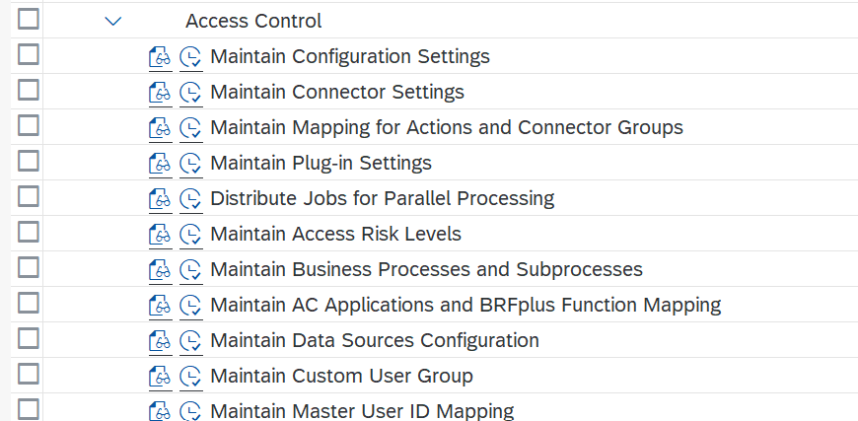Screen dimensions: 858x421
Task: Toggle checkbox on Maintain Master User ID Mapping row
Action: pyautogui.click(x=29, y=409)
